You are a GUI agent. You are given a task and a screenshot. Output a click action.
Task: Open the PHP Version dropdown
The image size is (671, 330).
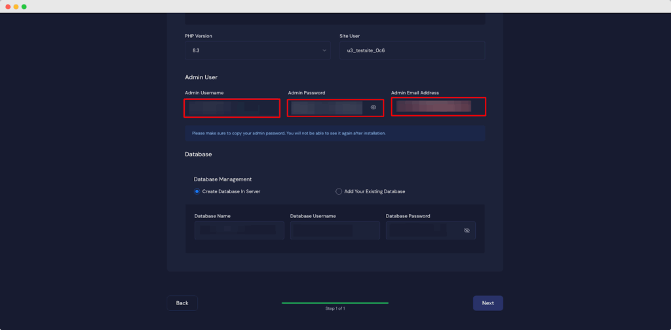pyautogui.click(x=258, y=50)
